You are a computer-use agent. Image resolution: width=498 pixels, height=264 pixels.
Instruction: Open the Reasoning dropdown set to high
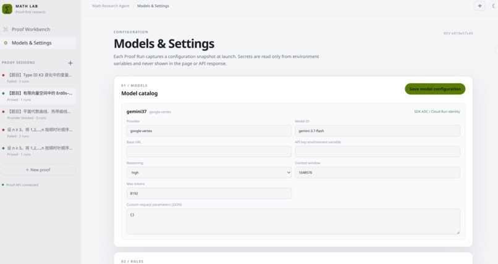pyautogui.click(x=209, y=173)
